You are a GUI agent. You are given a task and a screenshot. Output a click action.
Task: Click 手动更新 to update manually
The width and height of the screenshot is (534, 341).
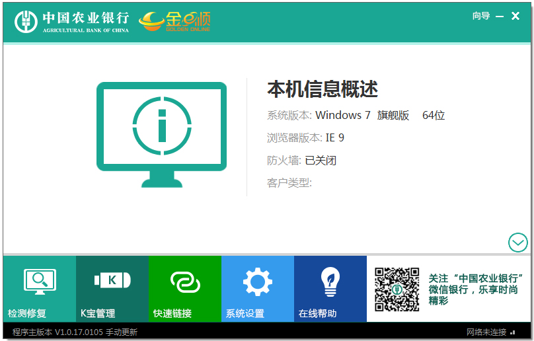tap(121, 332)
